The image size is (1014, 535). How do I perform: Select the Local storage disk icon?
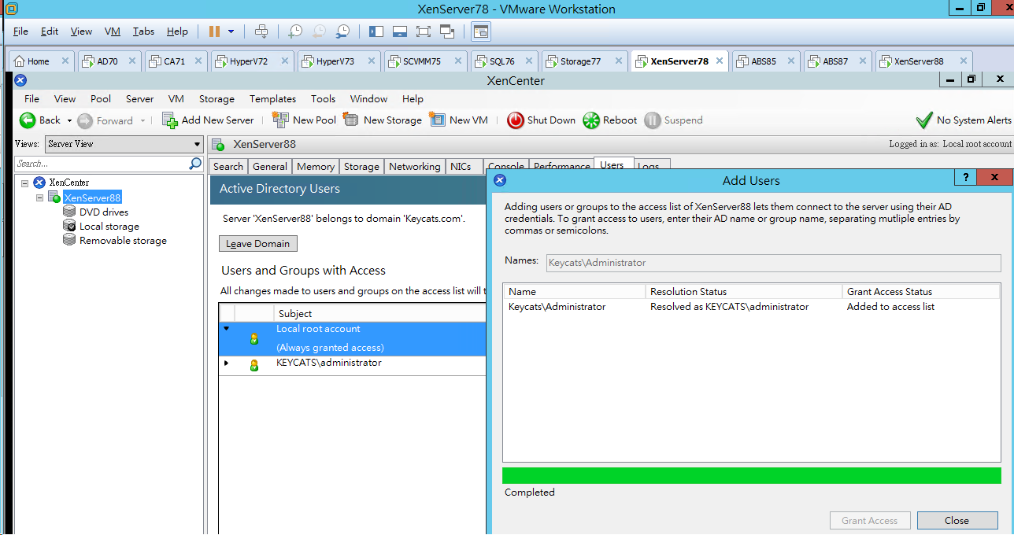click(x=69, y=227)
